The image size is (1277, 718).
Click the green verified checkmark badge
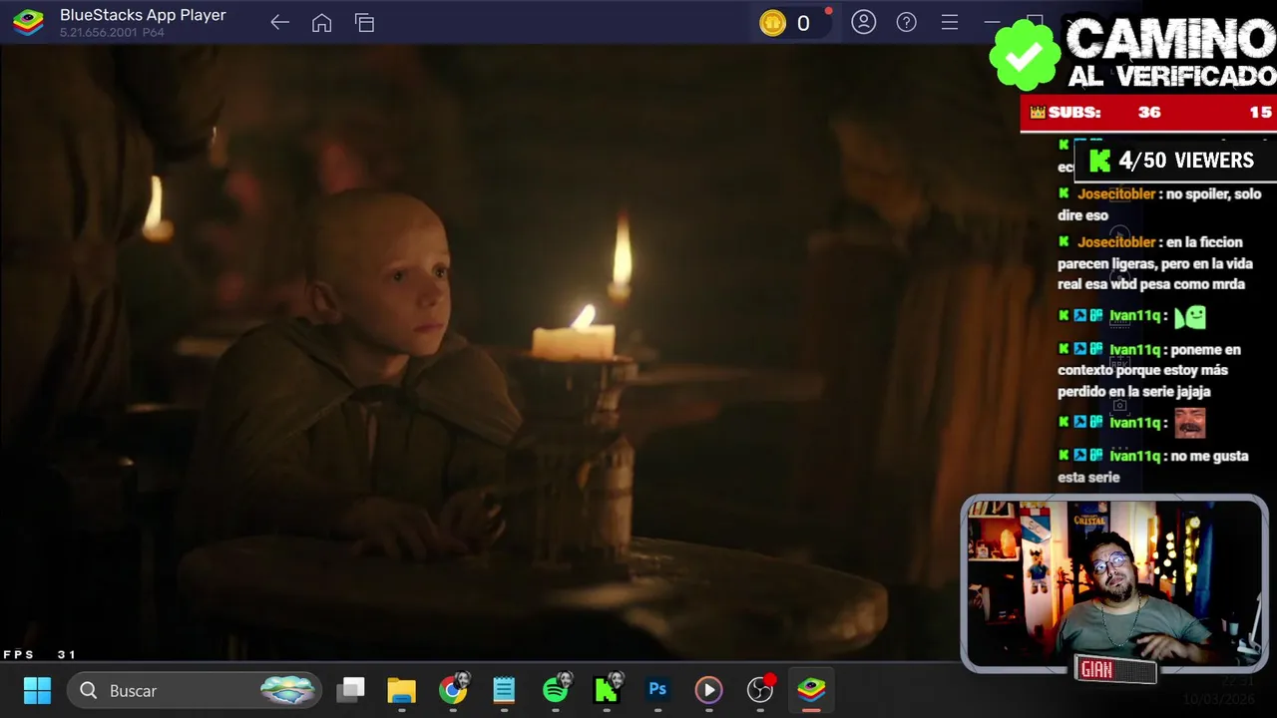(1025, 57)
